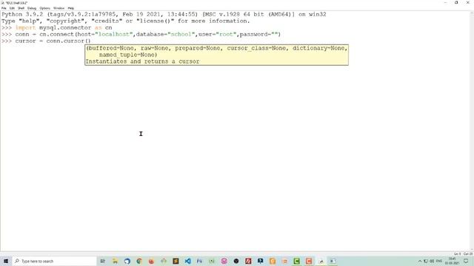Place cursor in 'cursor = conn.cursor()' line
The width and height of the screenshot is (474, 266).
(53, 41)
